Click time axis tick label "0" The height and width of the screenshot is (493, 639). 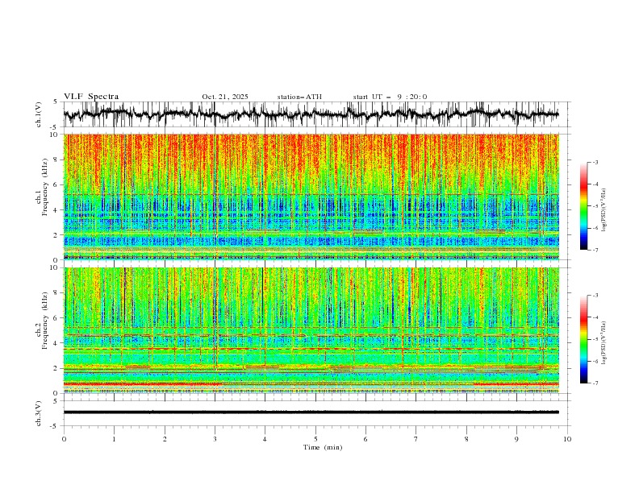(64, 439)
